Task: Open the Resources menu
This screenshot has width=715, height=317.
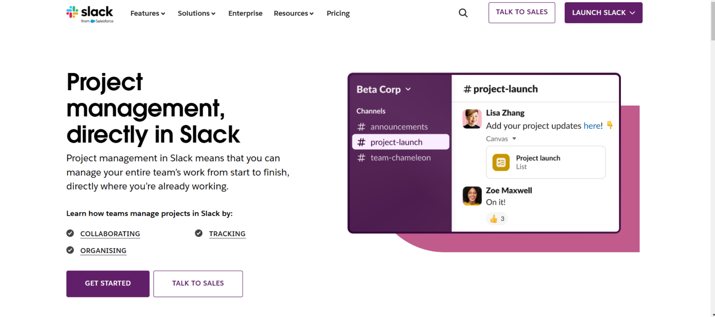Action: (293, 13)
